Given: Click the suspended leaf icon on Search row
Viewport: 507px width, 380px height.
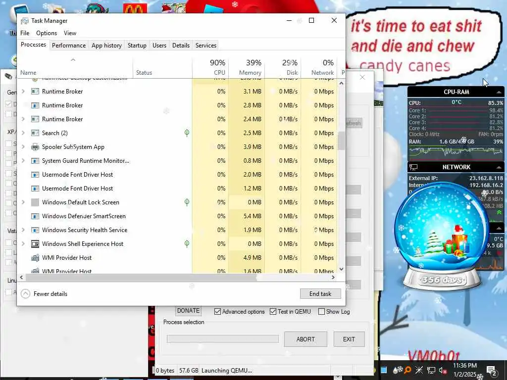Looking at the screenshot, I should point(187,133).
